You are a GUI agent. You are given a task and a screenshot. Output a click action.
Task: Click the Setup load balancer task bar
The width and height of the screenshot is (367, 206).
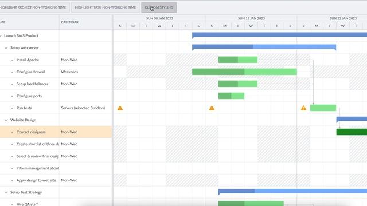click(238, 84)
